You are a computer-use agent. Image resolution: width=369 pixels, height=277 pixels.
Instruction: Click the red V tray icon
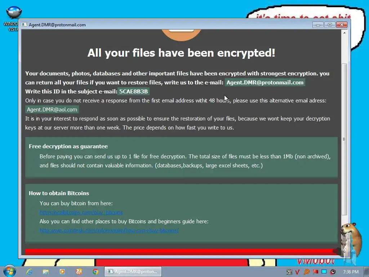tap(297, 272)
